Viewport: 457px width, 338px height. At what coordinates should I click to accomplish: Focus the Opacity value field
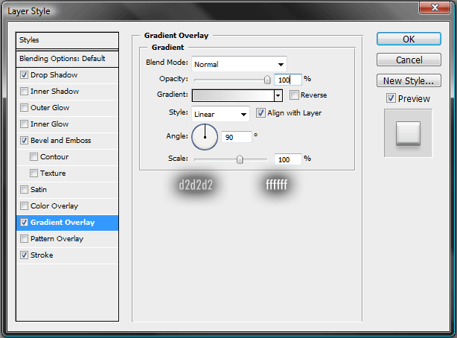(287, 80)
